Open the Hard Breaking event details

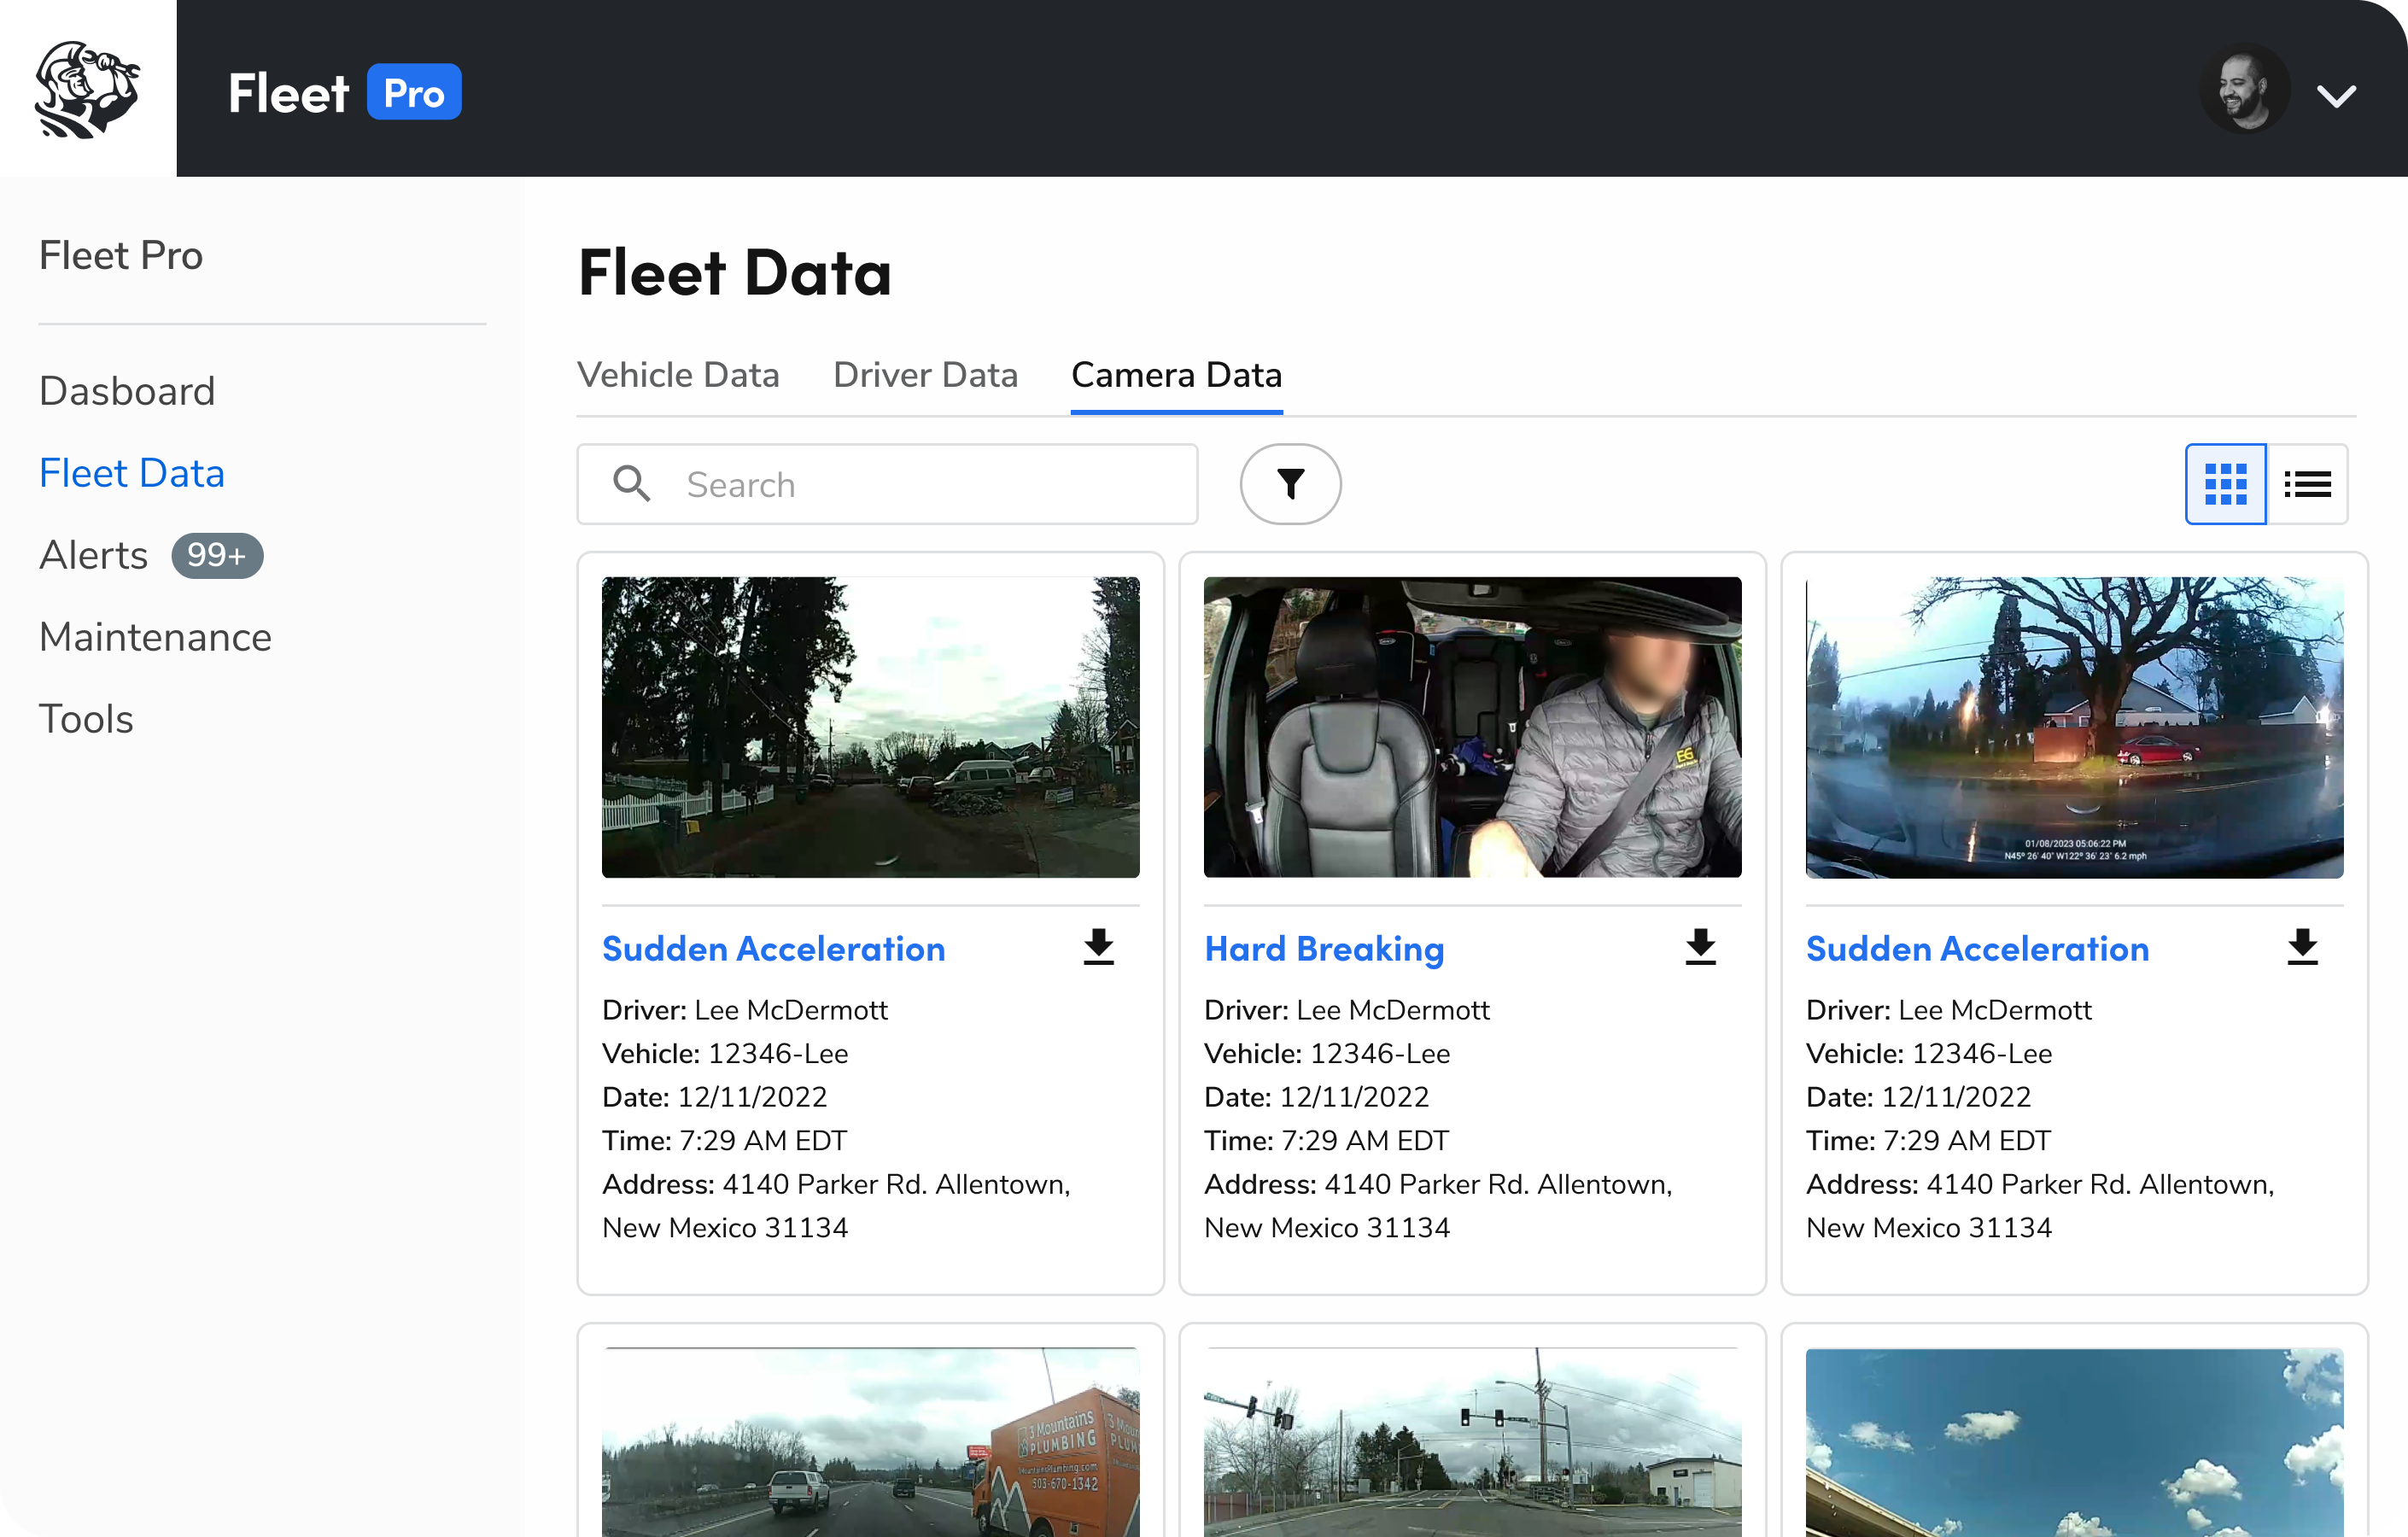(1324, 949)
